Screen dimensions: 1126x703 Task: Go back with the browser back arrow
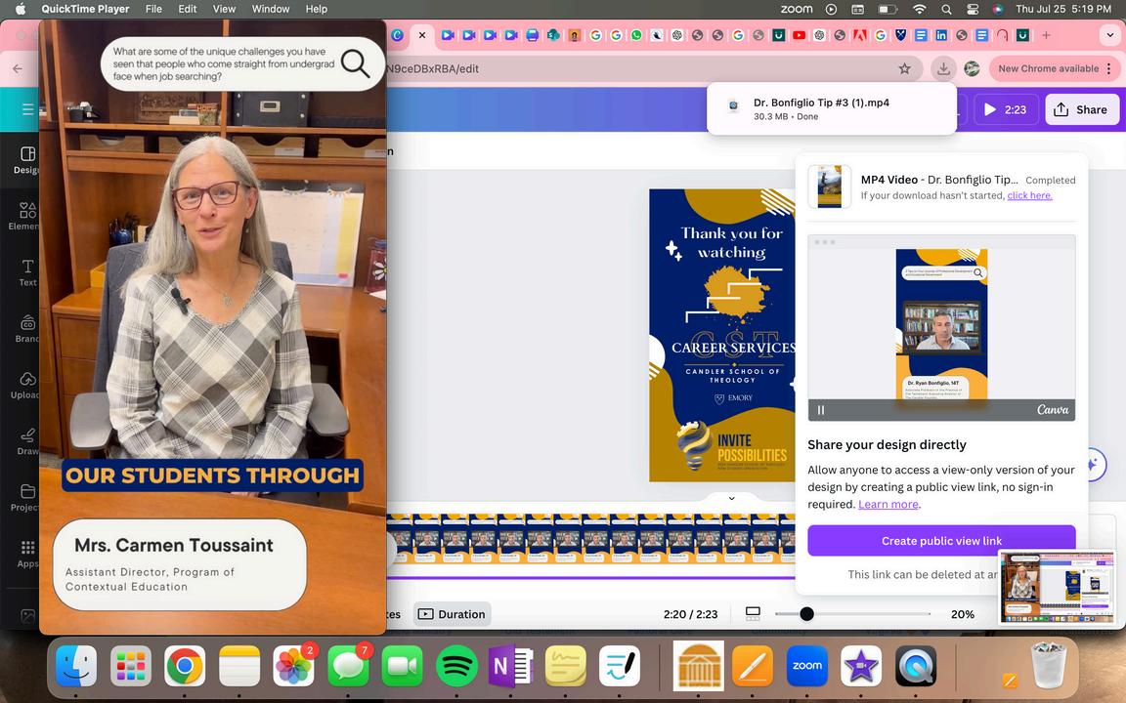[18, 68]
